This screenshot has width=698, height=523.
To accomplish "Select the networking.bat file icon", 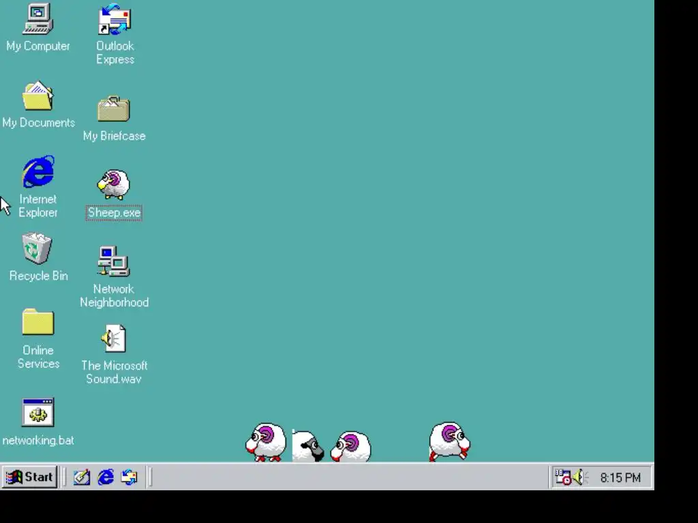I will tap(38, 412).
